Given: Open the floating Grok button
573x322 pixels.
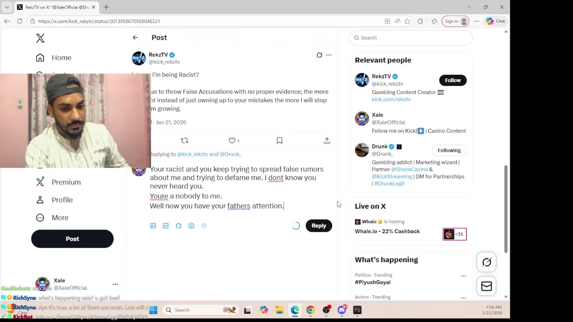Looking at the screenshot, I should (487, 263).
